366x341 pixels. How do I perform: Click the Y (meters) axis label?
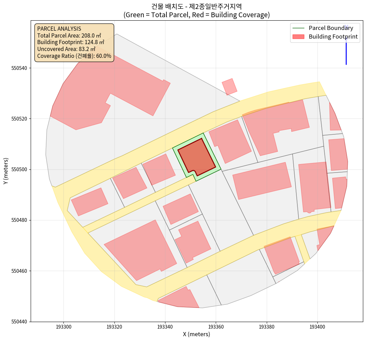pos(6,171)
